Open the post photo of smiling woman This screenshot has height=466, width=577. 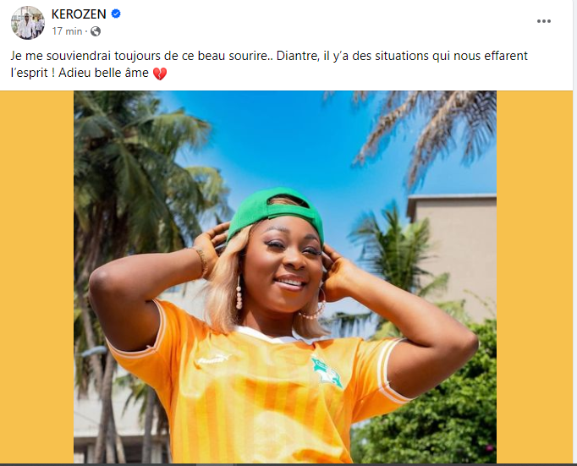[x=285, y=277]
